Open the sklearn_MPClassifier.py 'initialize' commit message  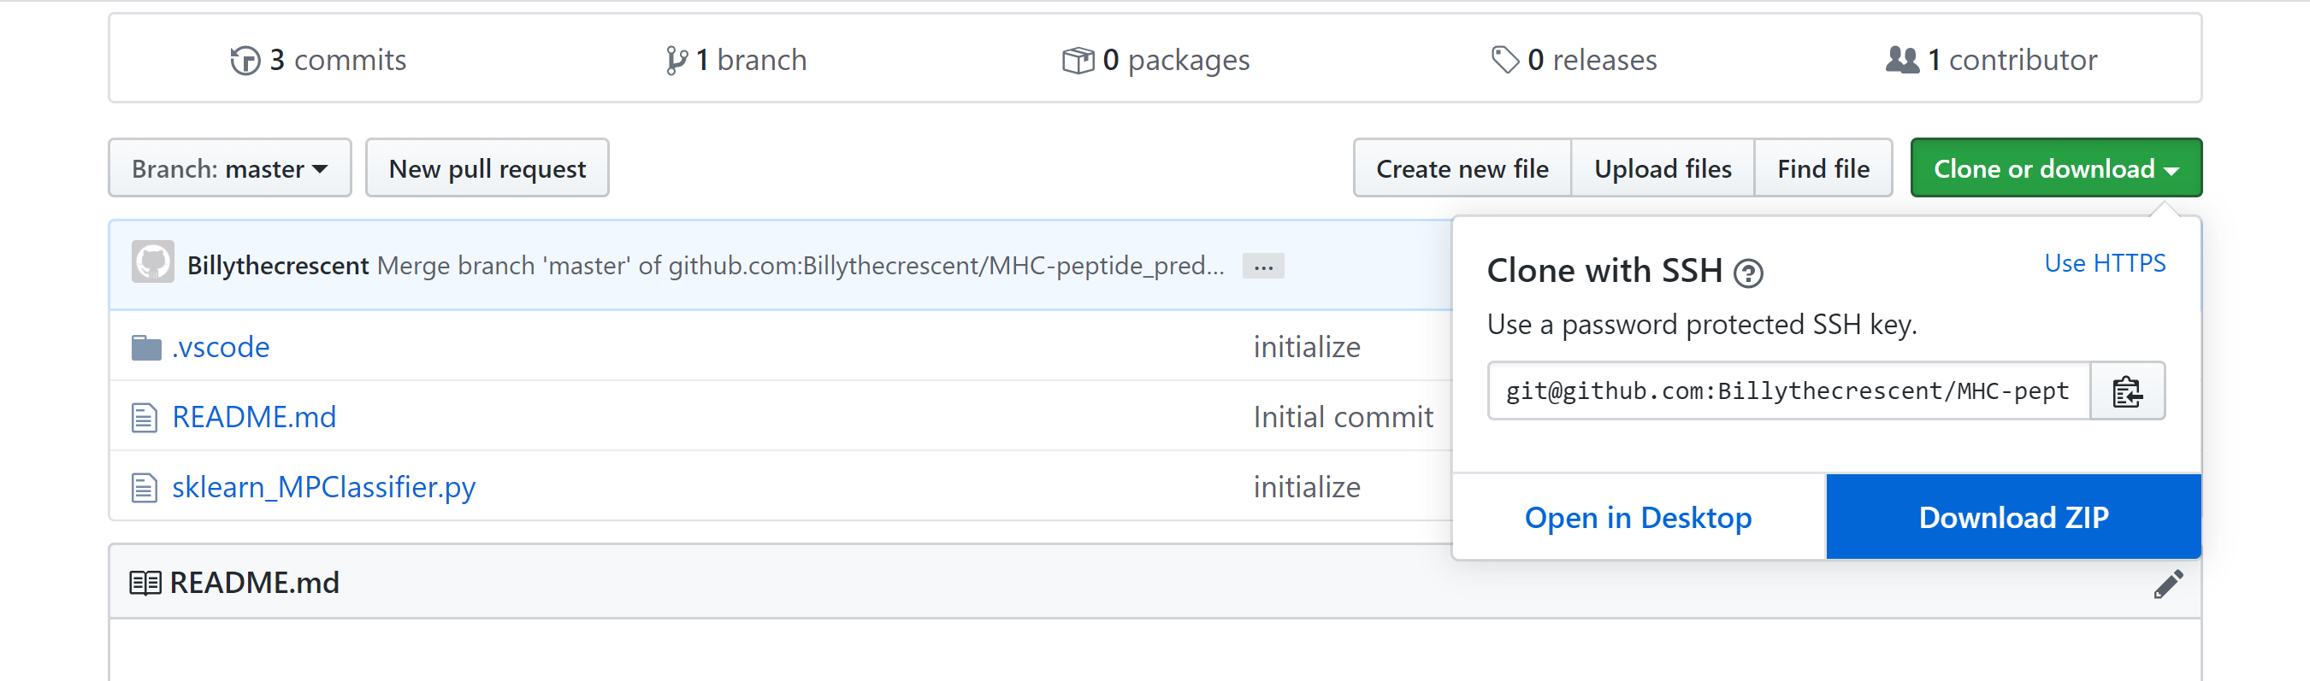[1307, 486]
